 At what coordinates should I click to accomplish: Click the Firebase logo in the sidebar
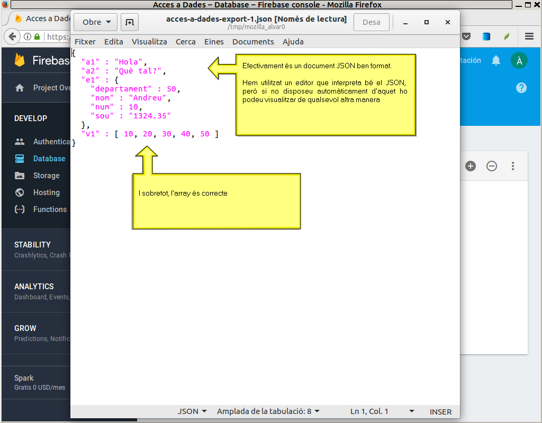click(20, 60)
